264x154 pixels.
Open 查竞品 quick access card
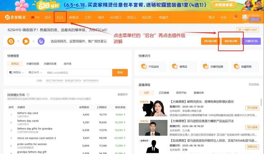(x=183, y=67)
